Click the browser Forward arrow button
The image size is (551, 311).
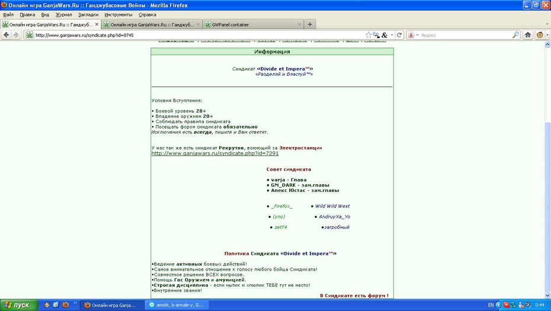[16, 35]
